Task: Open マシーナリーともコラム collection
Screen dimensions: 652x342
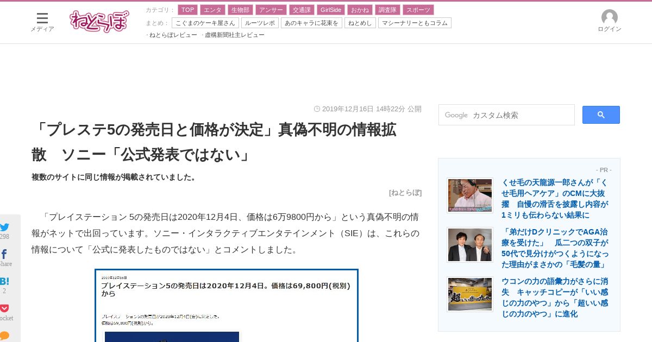Action: 415,23
